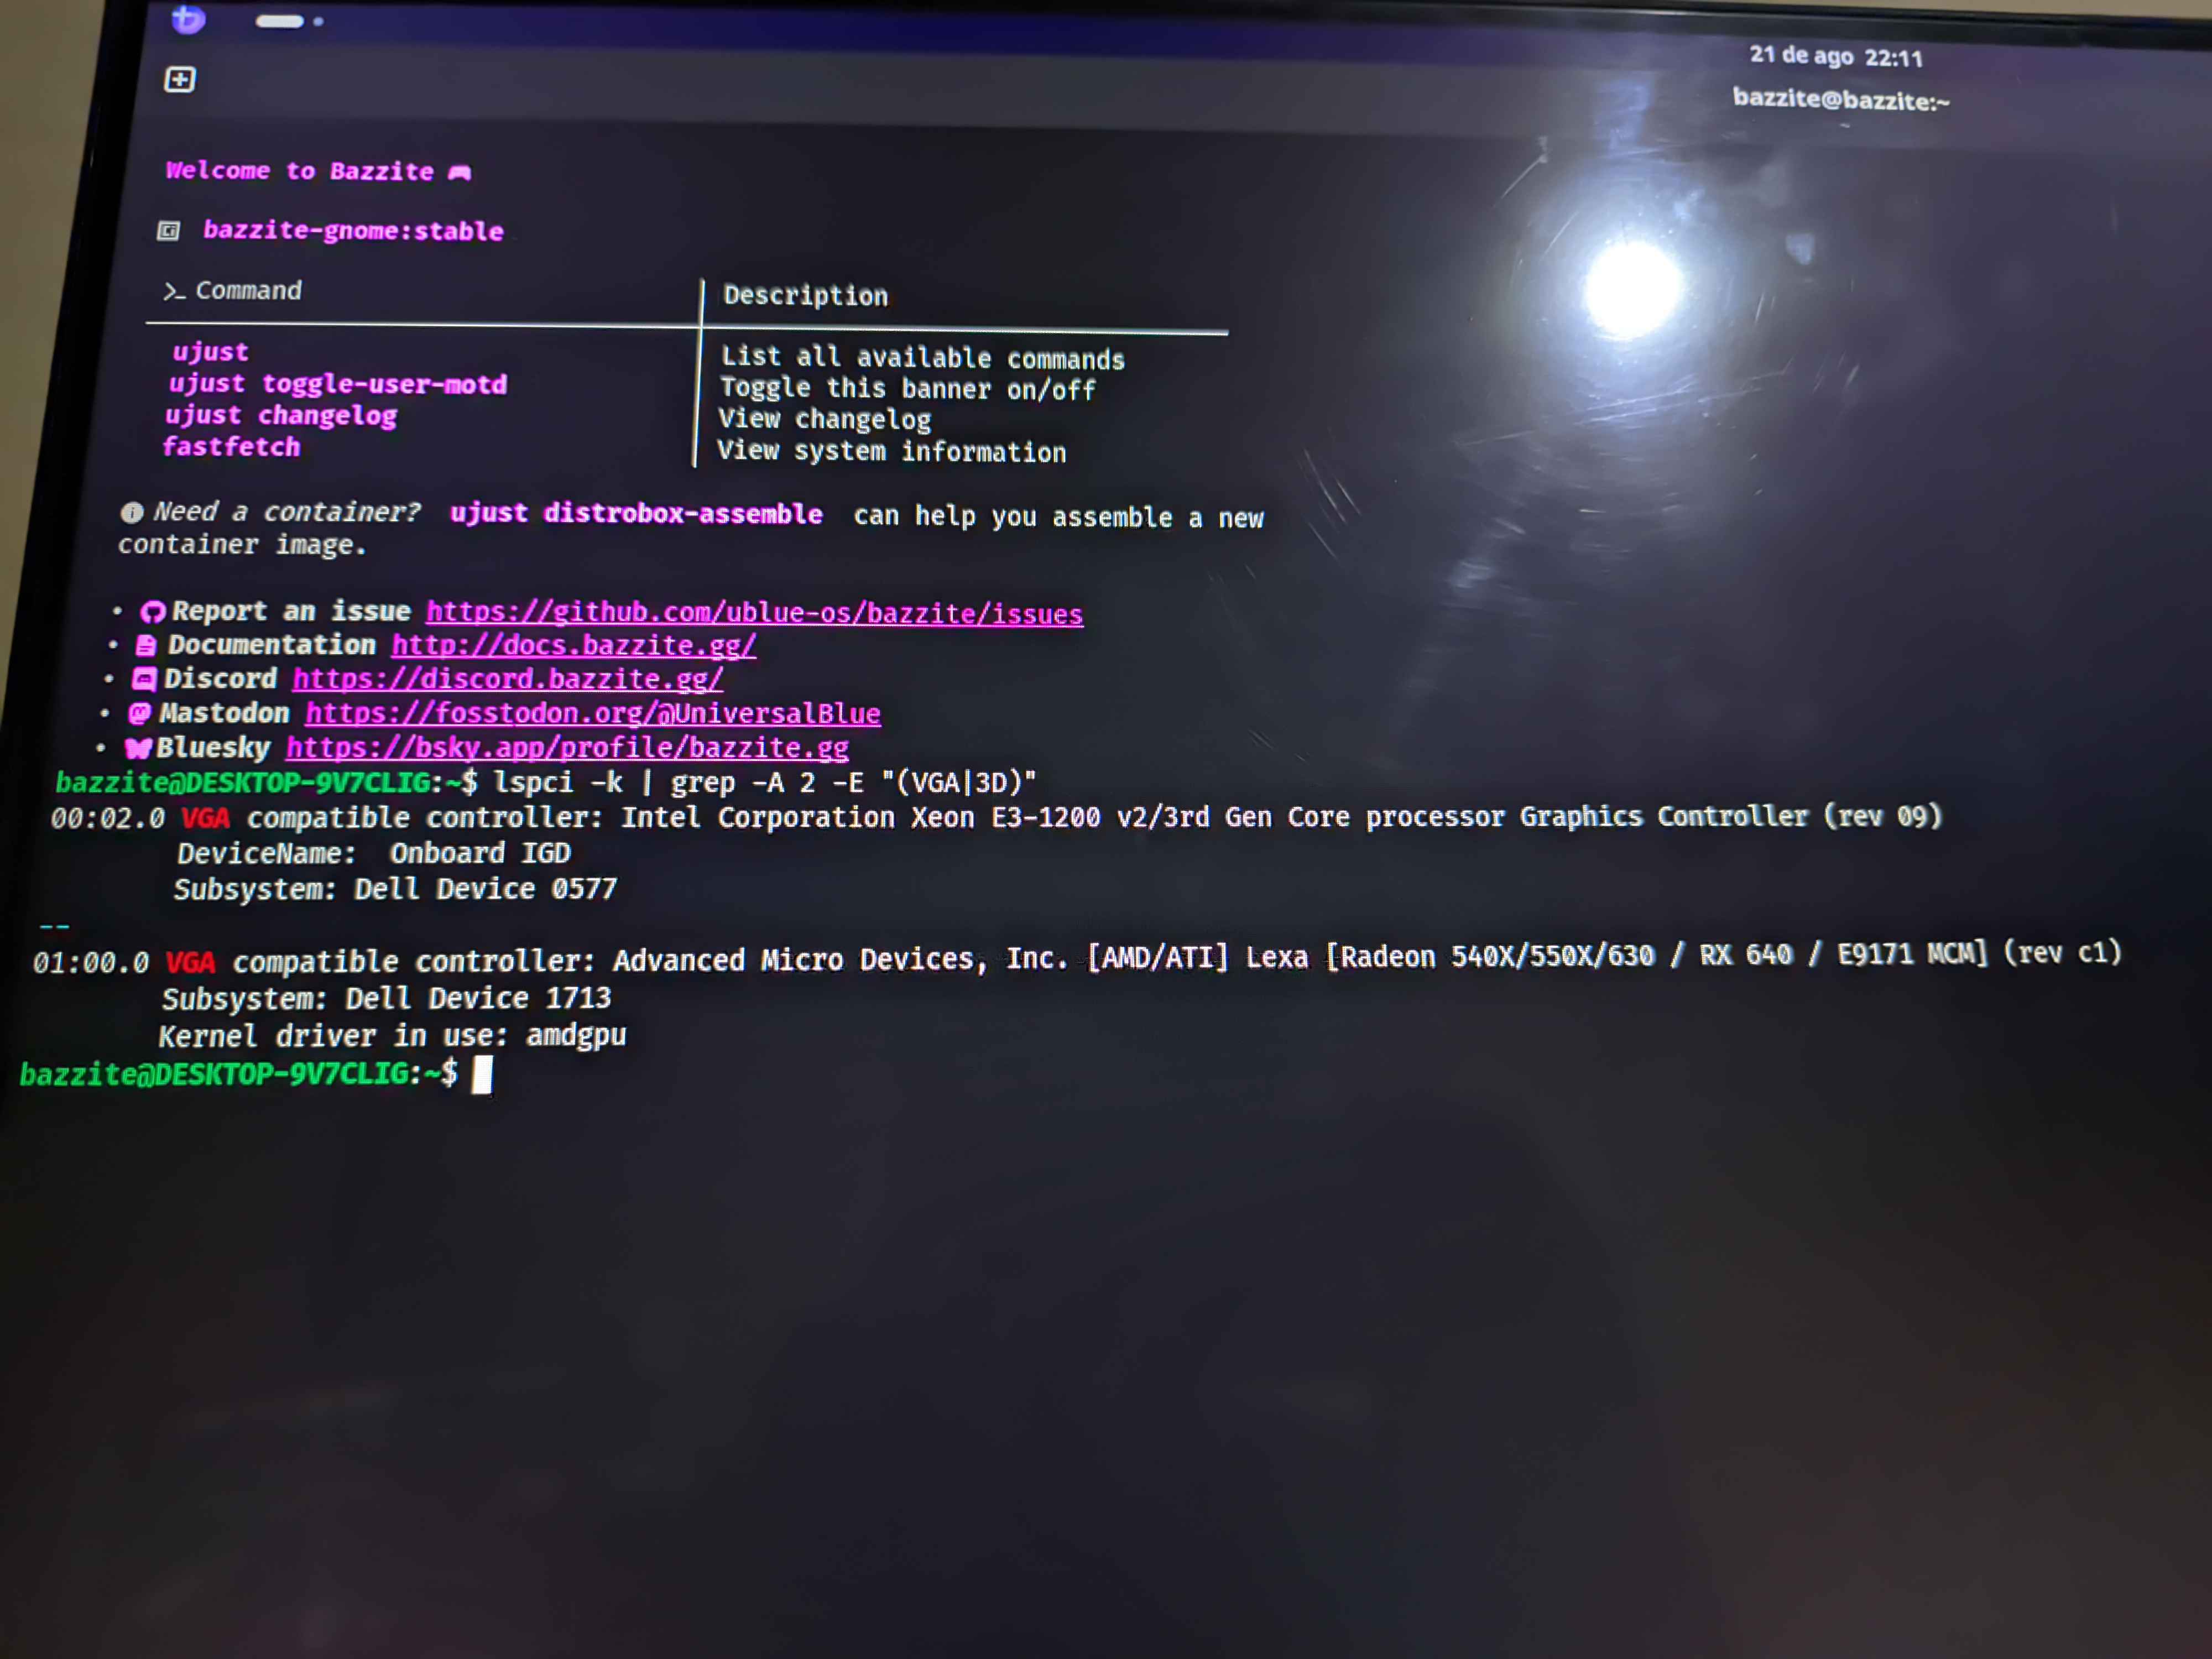Click the ujust toggle-user-motd command
2212x1659 pixels.
point(338,384)
